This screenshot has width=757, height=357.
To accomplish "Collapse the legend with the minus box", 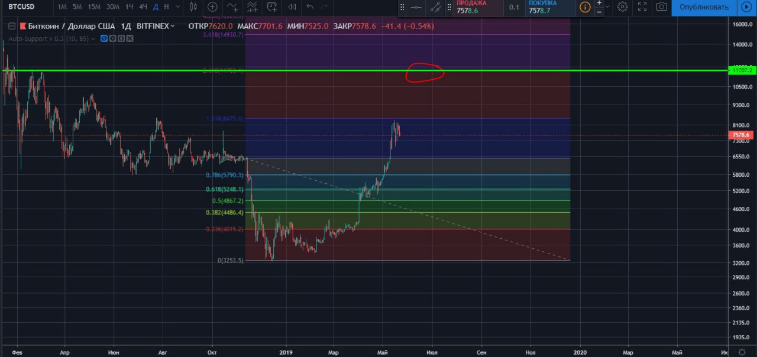I will 11,27.
